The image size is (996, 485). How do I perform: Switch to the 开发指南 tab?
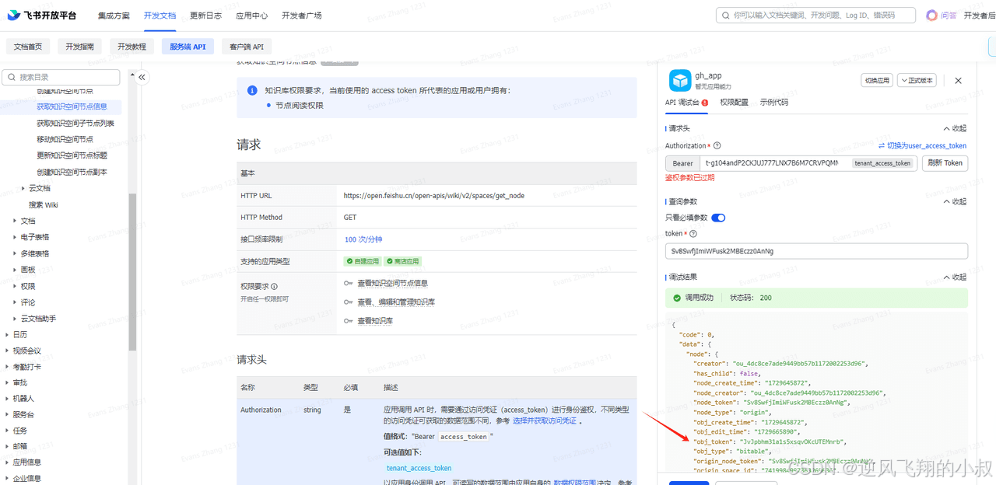pyautogui.click(x=79, y=47)
